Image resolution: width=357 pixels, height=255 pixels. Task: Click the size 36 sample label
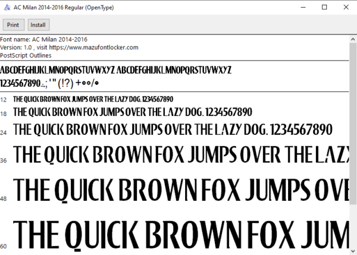click(x=4, y=160)
